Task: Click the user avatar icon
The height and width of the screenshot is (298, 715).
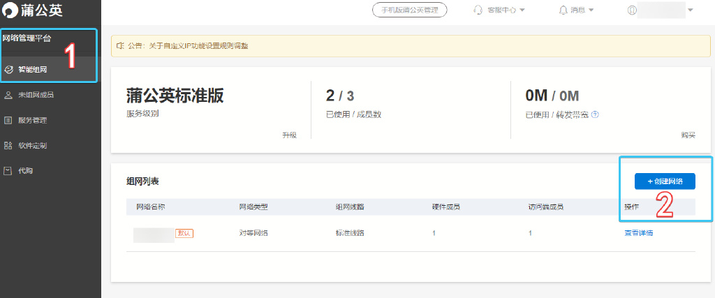Action: [x=632, y=10]
